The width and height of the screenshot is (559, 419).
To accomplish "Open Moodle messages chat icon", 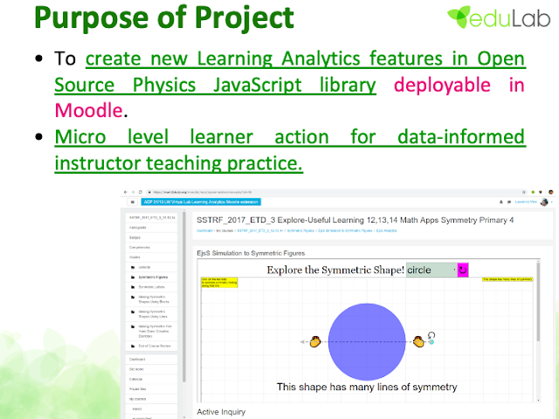I will (508, 202).
